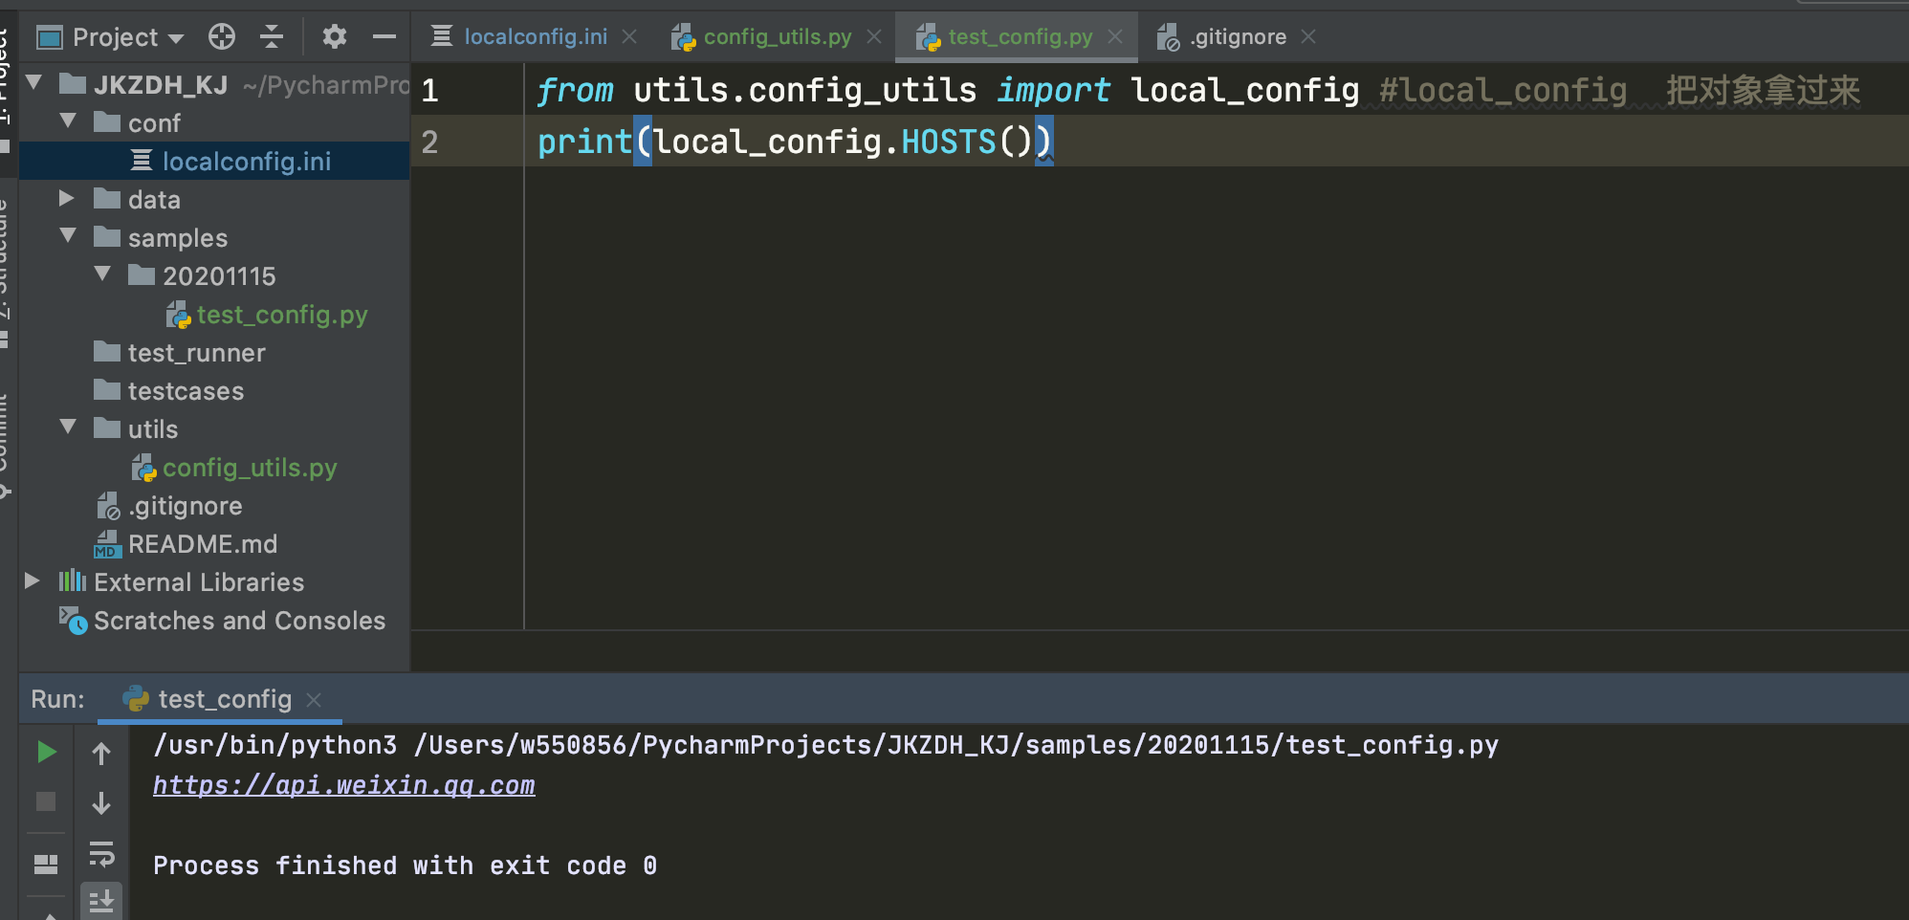1909x920 pixels.
Task: Select README.md in project tree
Action: coord(203,544)
